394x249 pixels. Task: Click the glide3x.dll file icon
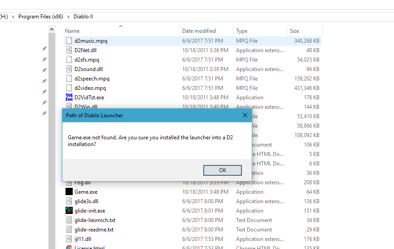coord(69,201)
